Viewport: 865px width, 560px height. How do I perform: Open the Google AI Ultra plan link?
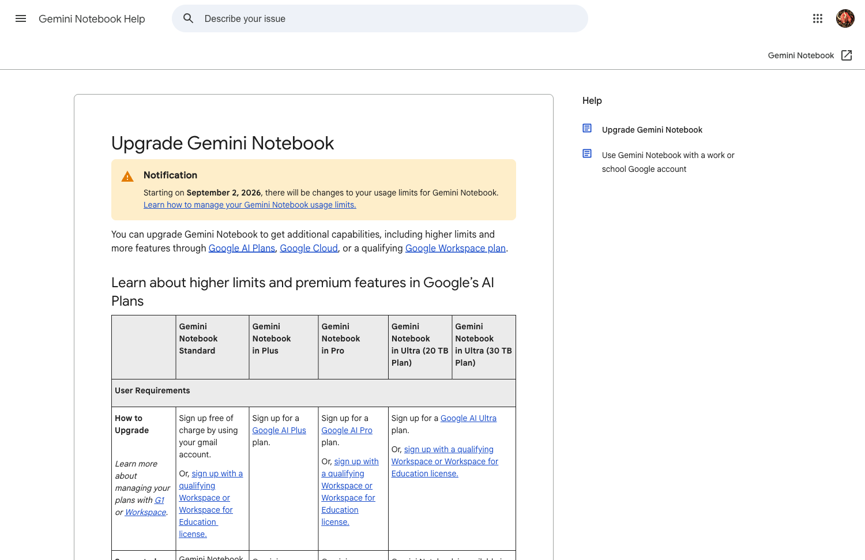pyautogui.click(x=468, y=418)
